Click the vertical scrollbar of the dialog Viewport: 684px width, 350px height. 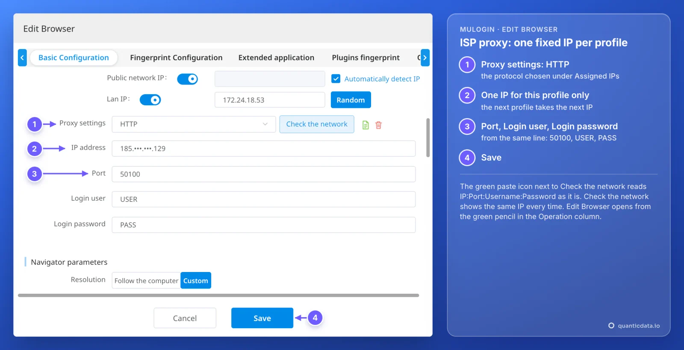[x=428, y=138]
